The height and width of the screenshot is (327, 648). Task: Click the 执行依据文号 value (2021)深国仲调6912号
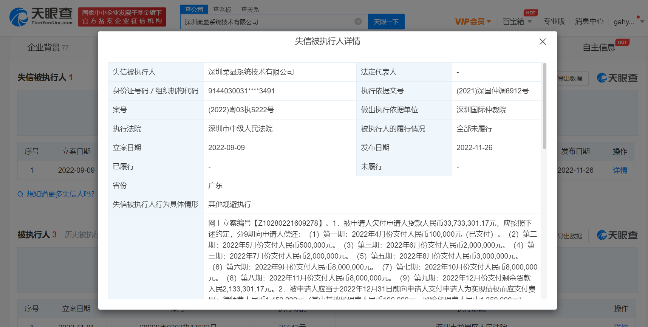pos(492,91)
